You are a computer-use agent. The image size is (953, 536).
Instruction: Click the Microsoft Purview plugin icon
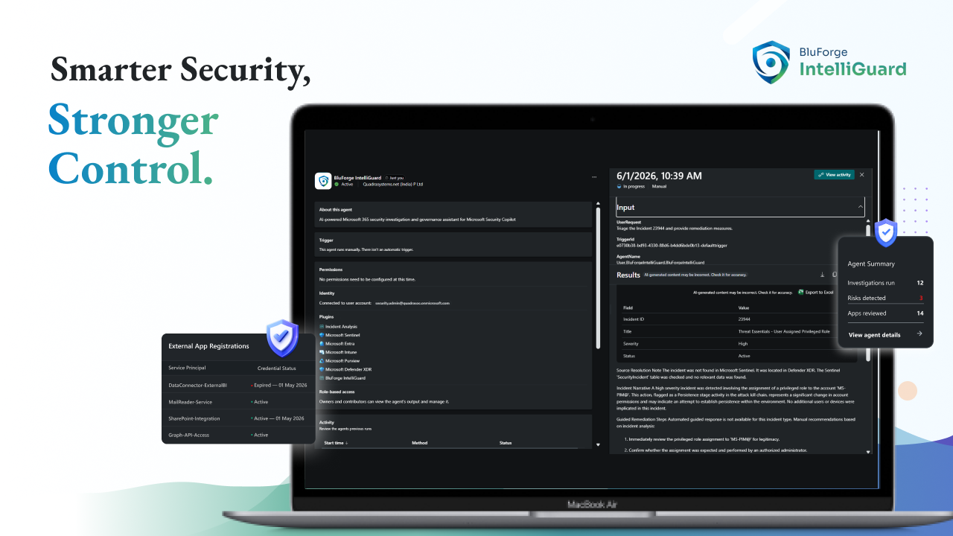(x=322, y=360)
